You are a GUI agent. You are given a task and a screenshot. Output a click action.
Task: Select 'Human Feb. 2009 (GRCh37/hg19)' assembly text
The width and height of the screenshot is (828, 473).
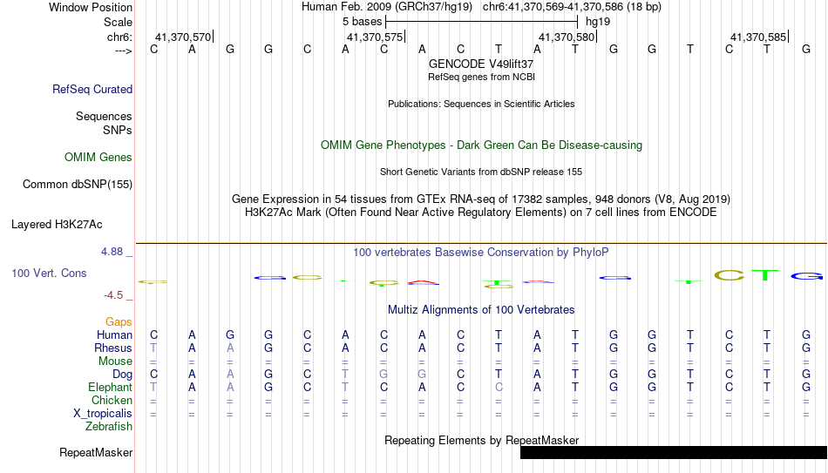point(387,7)
